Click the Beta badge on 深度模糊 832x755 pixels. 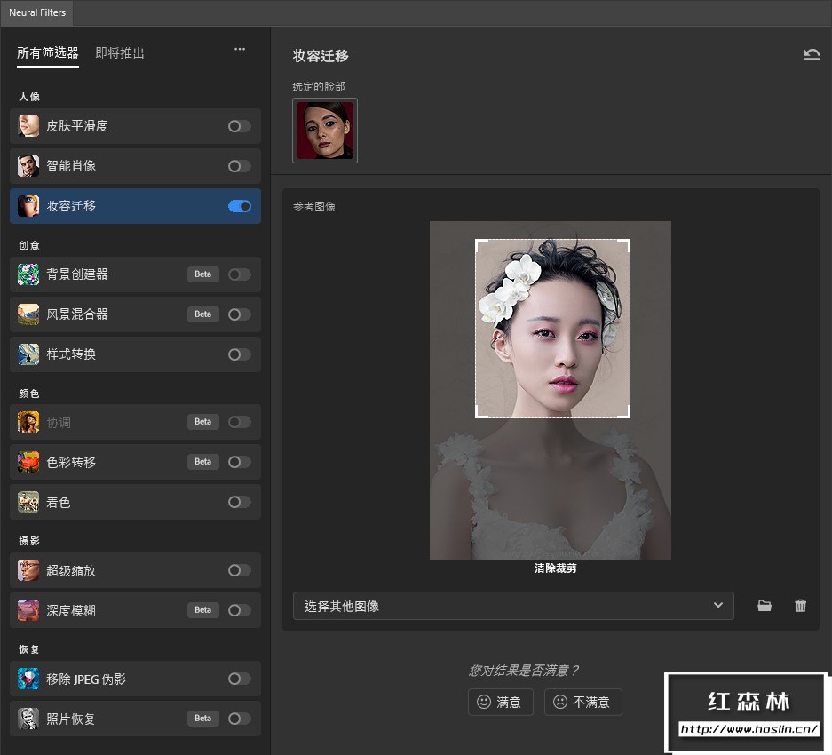[202, 610]
